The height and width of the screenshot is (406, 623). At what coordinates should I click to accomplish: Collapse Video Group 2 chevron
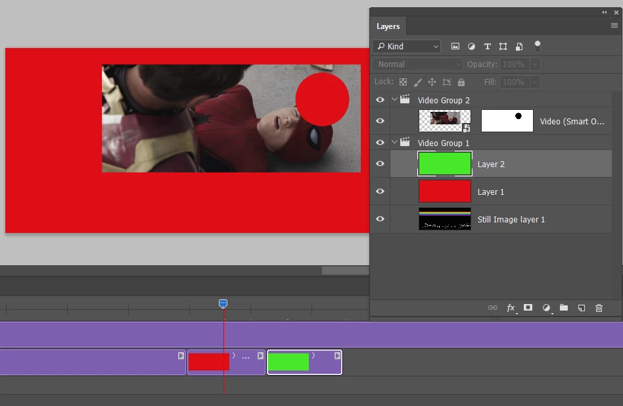point(394,99)
